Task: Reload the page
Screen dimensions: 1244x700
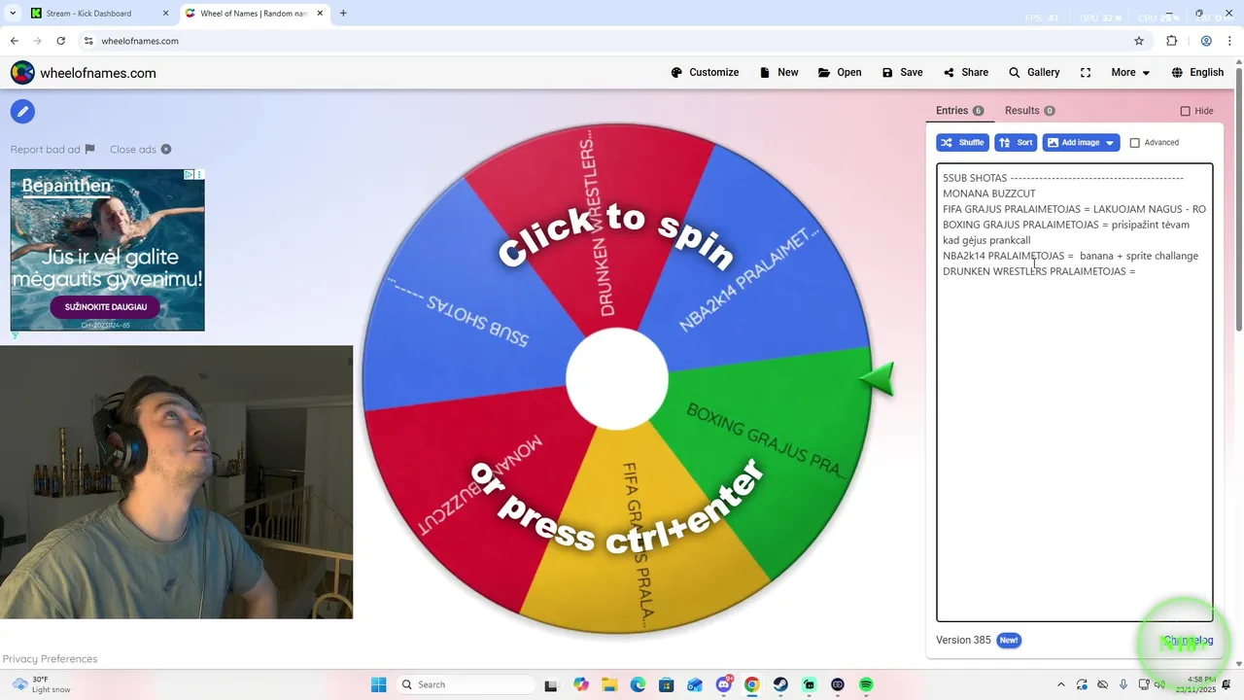Action: 60,41
